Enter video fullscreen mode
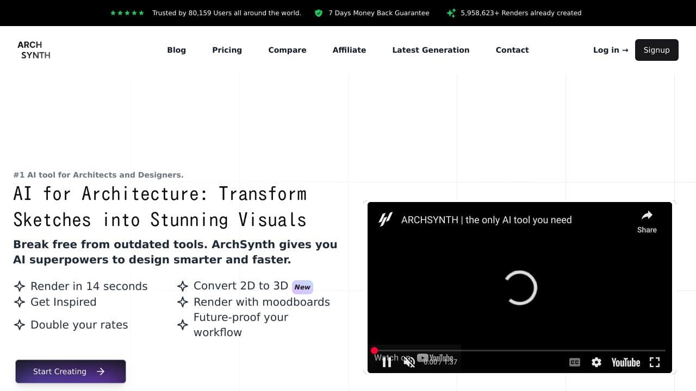This screenshot has width=696, height=391. [x=655, y=362]
